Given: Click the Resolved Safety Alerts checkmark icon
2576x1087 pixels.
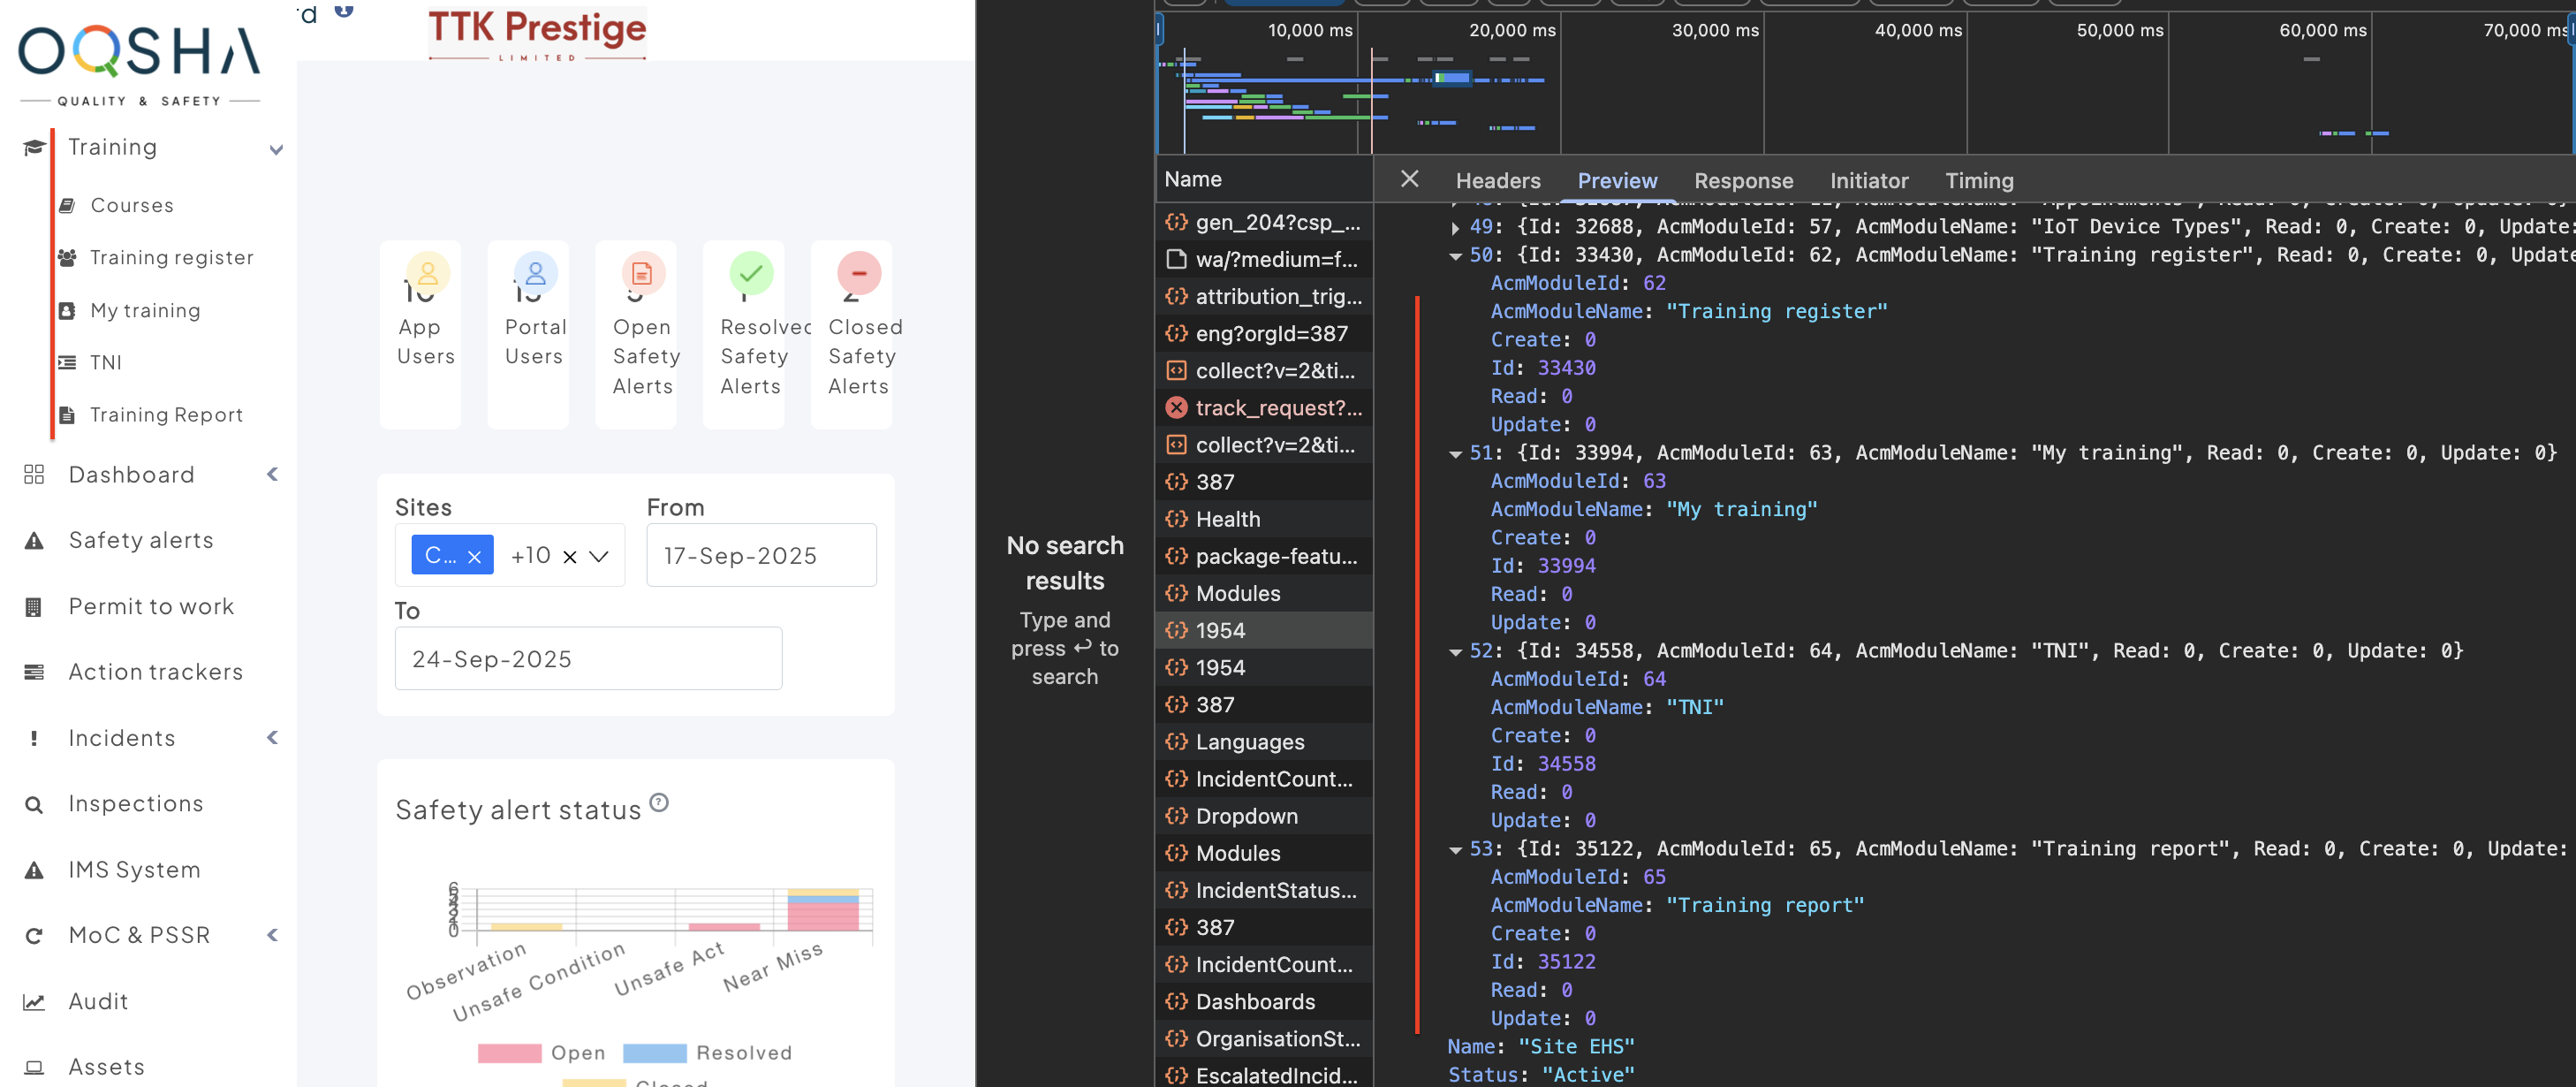Looking at the screenshot, I should point(751,272).
